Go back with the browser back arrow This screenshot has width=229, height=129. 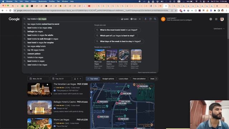(3, 10)
